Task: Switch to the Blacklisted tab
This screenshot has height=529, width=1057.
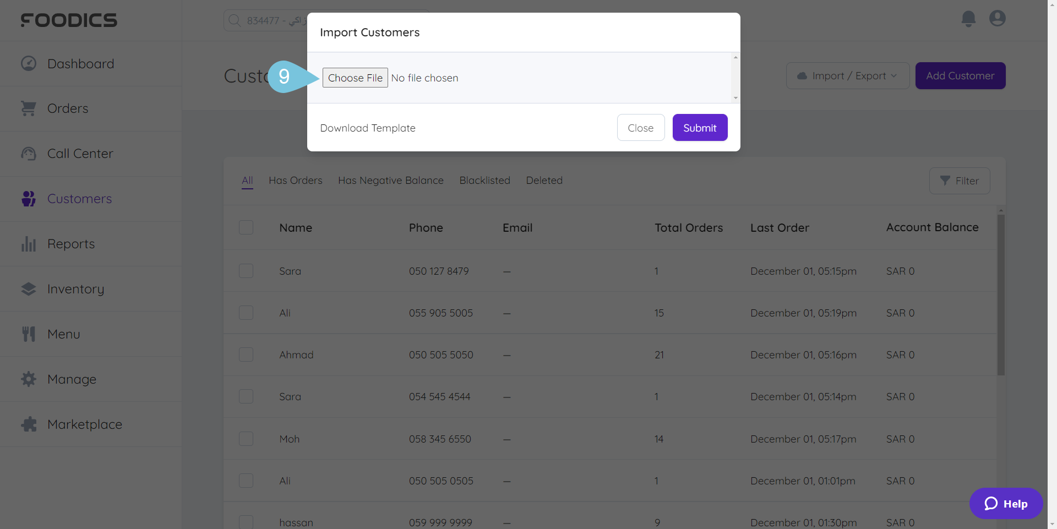Action: coord(484,180)
